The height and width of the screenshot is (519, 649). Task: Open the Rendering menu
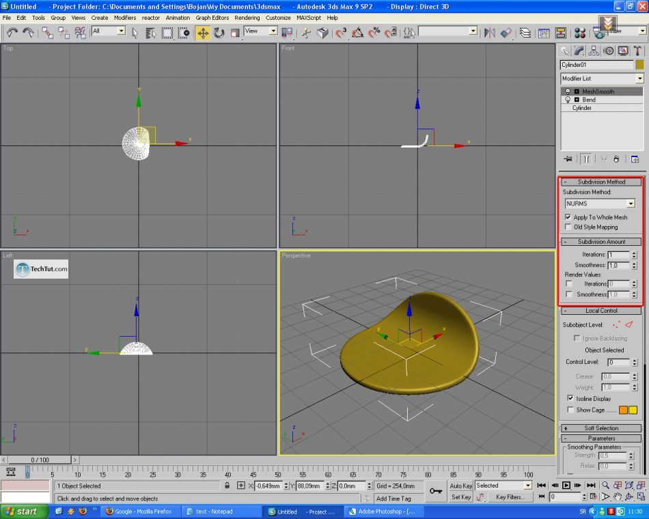coord(247,18)
